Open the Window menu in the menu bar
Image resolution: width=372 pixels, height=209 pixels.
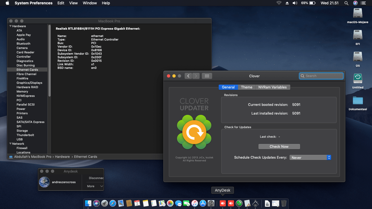pyautogui.click(x=90, y=3)
